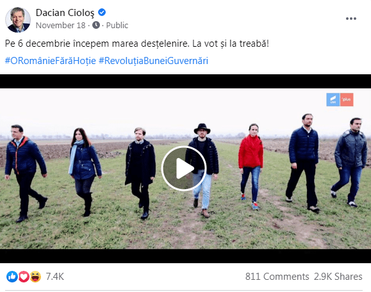The height and width of the screenshot is (292, 371).
Task: Show the 7.4K reactions list
Action: click(x=54, y=277)
